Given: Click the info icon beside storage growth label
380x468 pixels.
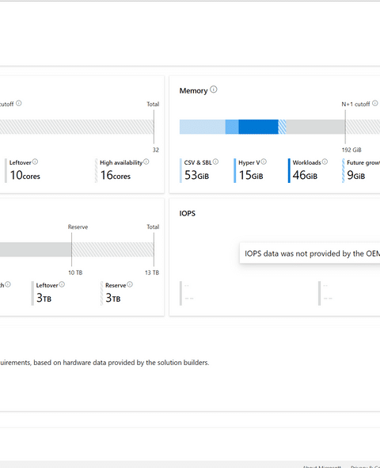Looking at the screenshot, I should point(8,284).
